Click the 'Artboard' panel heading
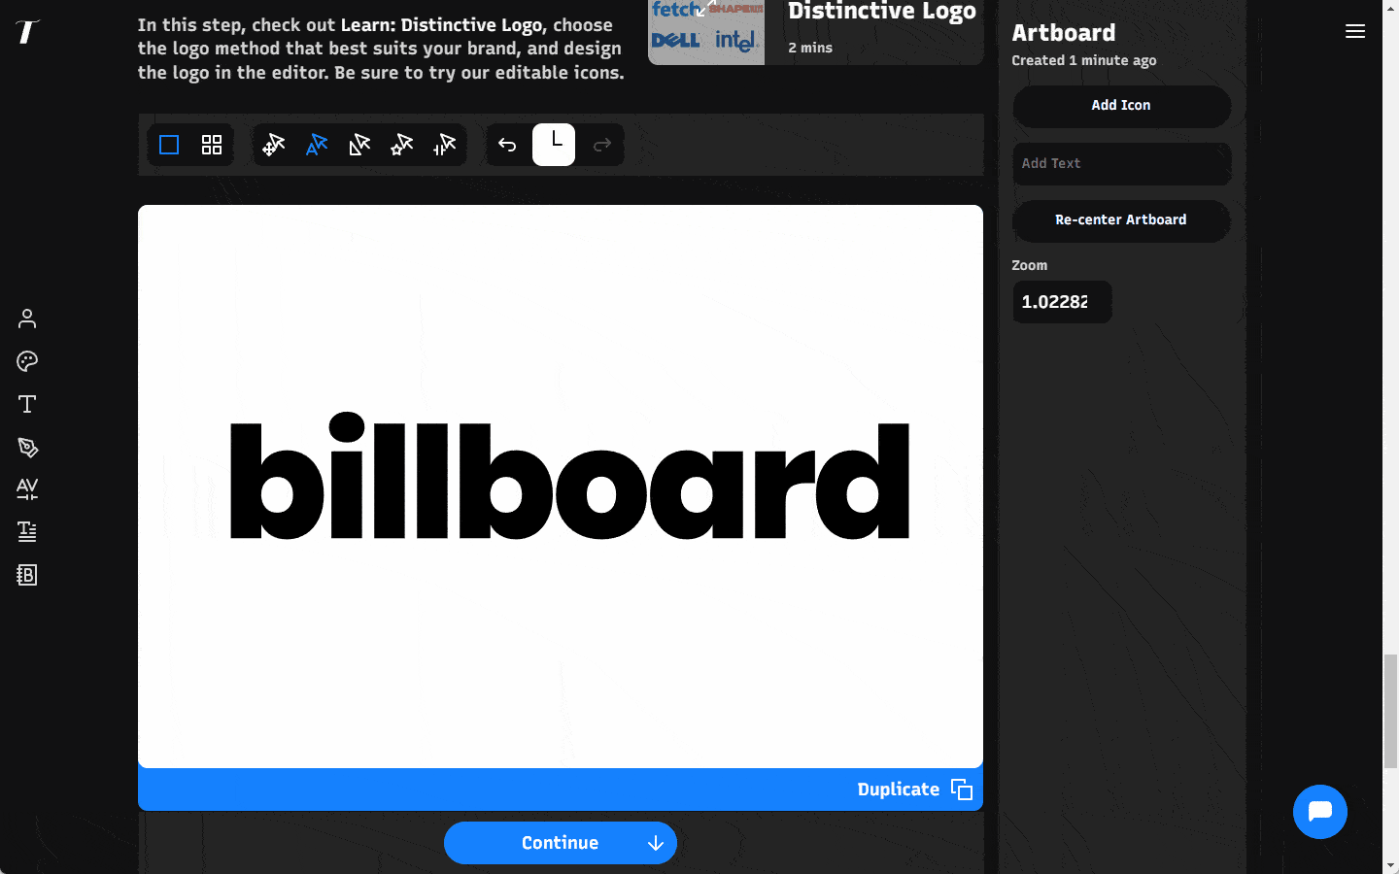This screenshot has height=874, width=1399. [x=1064, y=33]
